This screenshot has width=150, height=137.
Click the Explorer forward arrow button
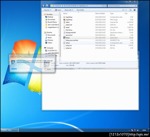47,6
